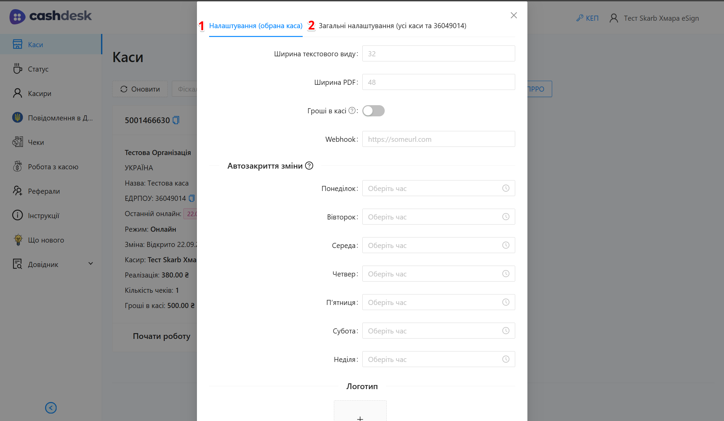The height and width of the screenshot is (421, 724).
Task: Click the КЕП key link
Action: [x=588, y=18]
